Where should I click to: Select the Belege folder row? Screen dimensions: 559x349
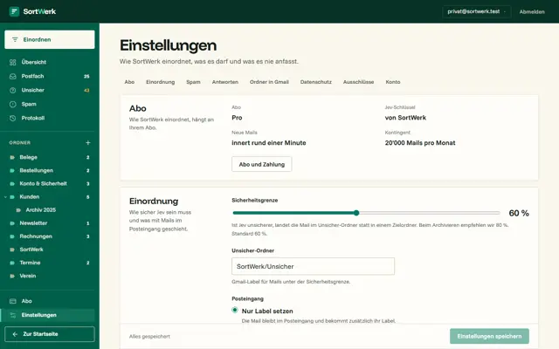pyautogui.click(x=50, y=157)
